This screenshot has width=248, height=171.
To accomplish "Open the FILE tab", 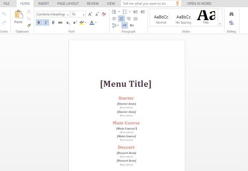I will [x=6, y=3].
